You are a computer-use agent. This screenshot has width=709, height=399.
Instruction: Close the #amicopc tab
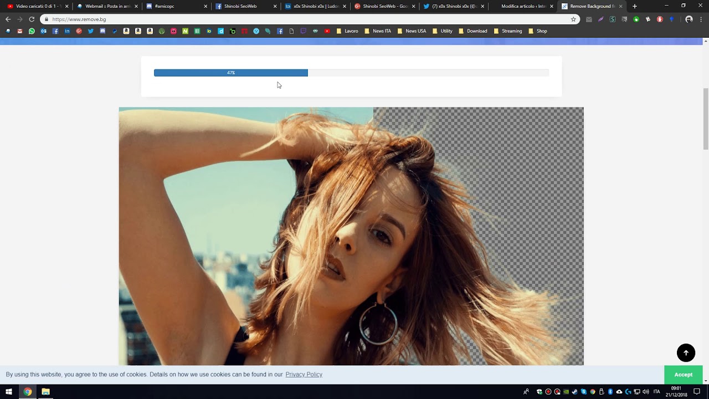point(205,6)
